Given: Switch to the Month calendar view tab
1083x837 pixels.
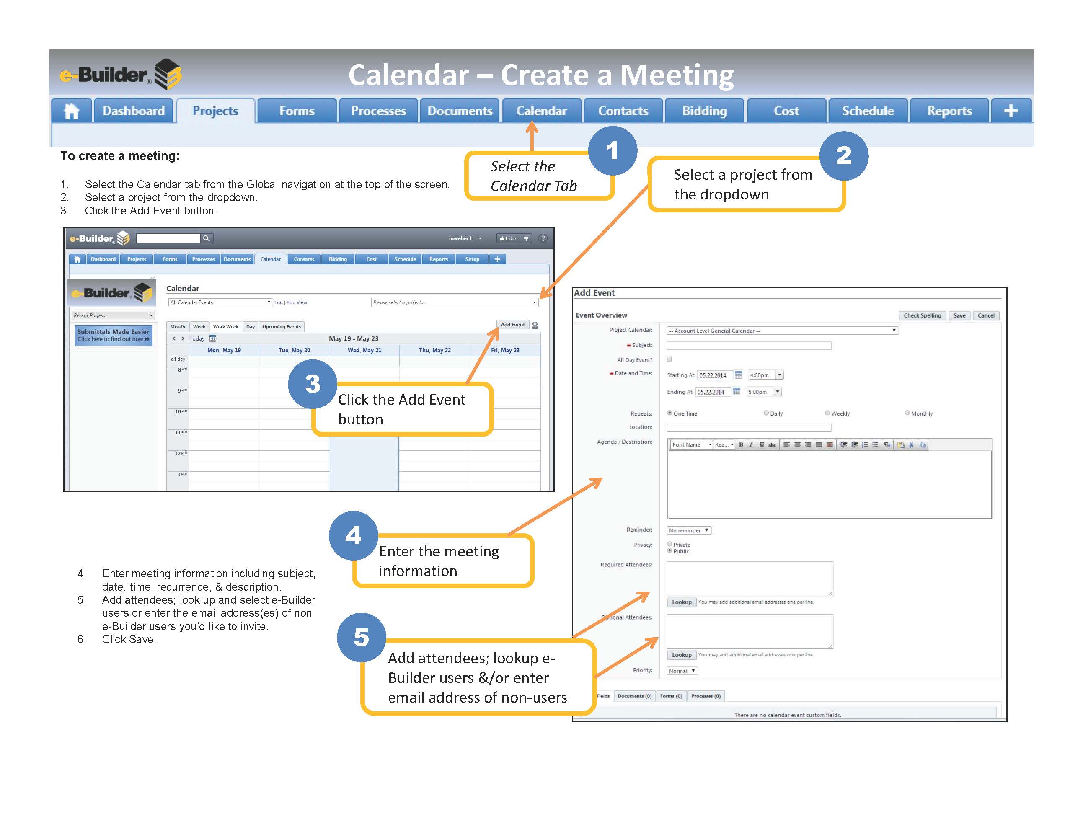Looking at the screenshot, I should [x=178, y=327].
